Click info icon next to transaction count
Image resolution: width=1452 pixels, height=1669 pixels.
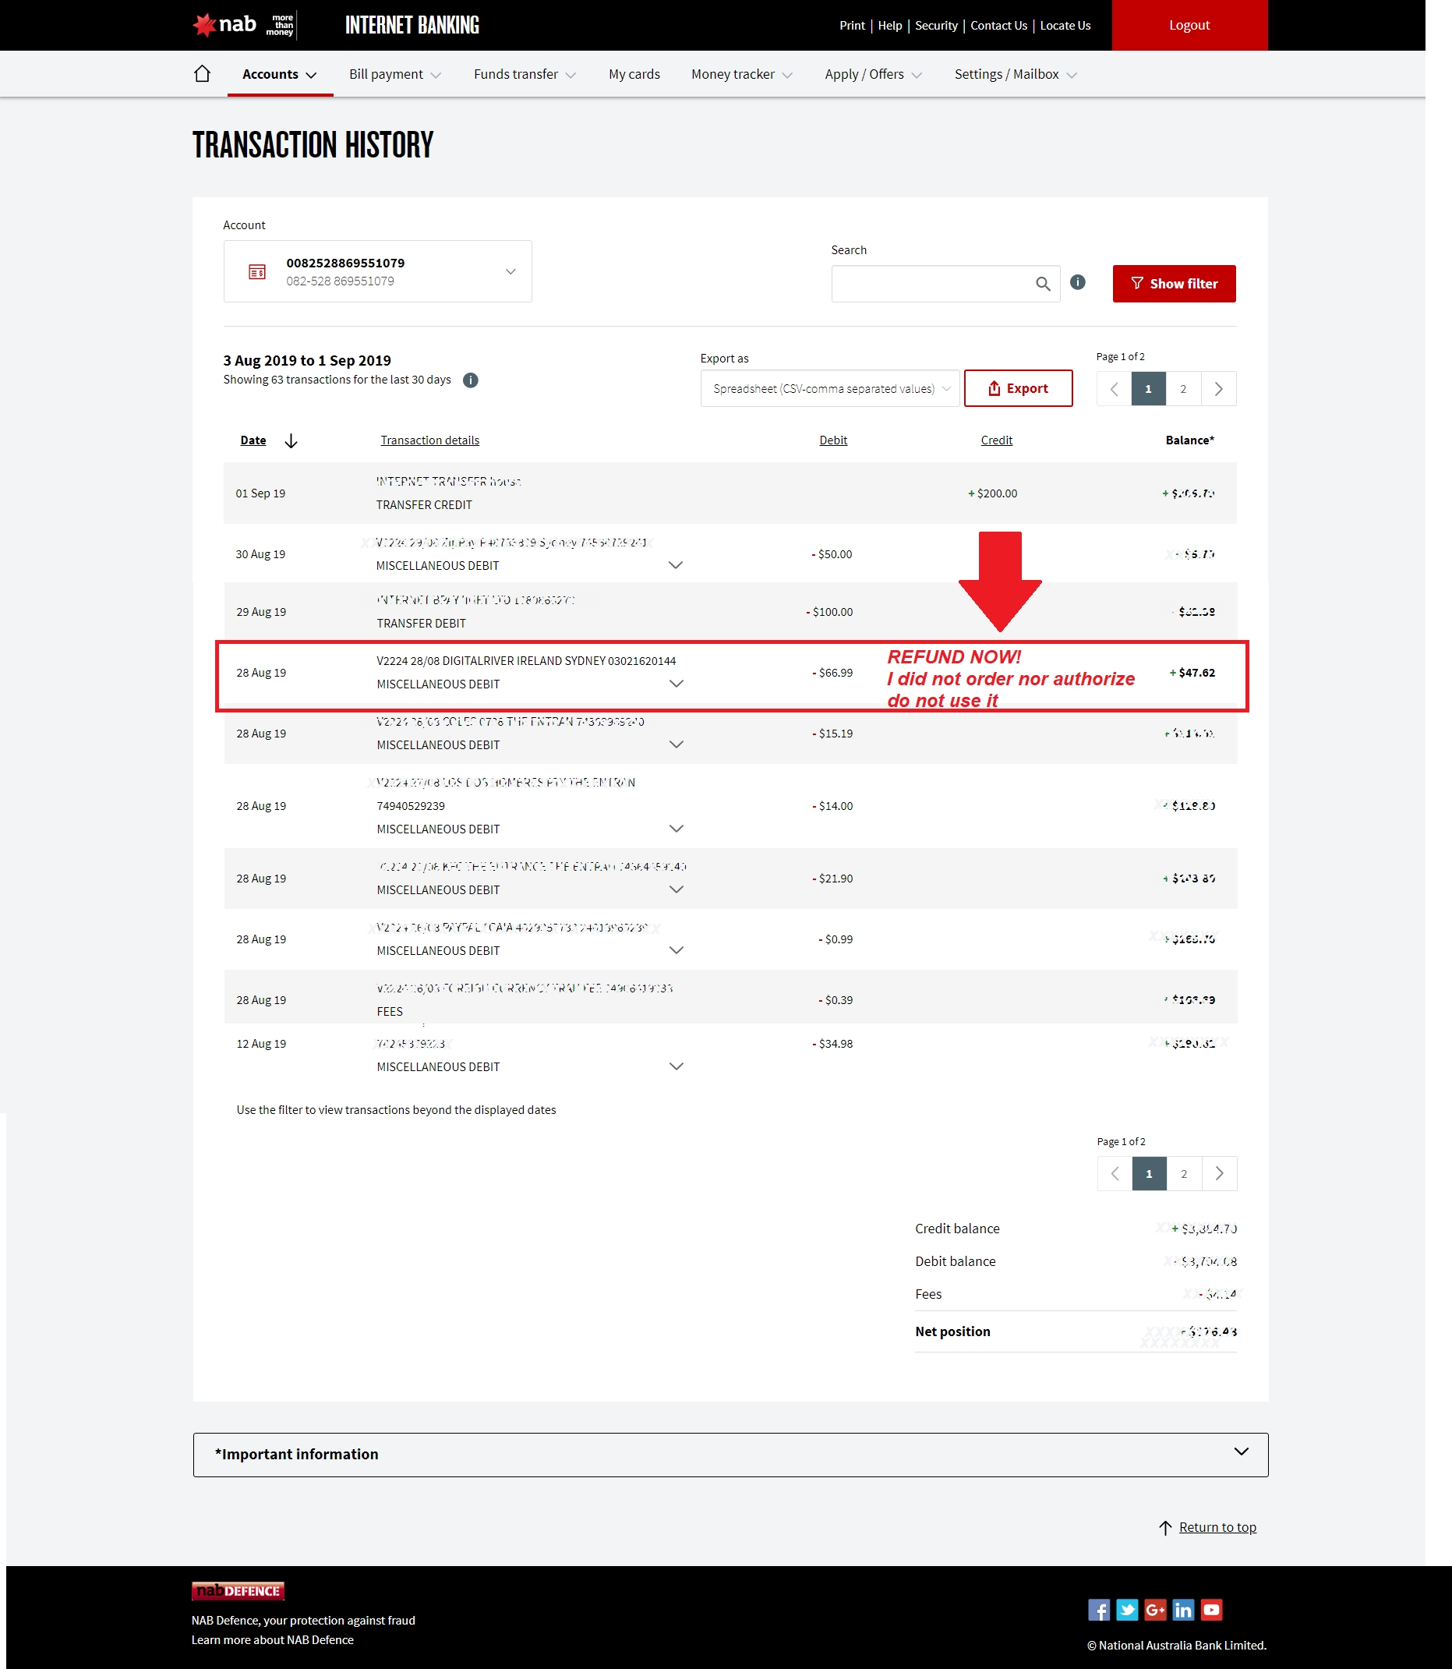coord(470,380)
